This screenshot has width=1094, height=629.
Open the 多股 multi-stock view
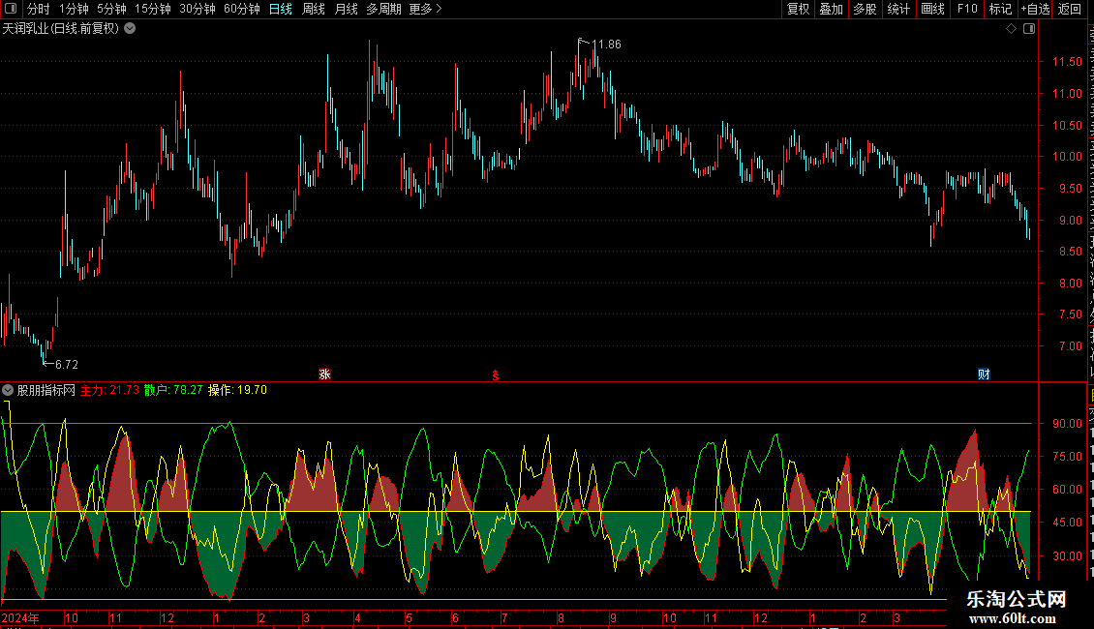865,9
